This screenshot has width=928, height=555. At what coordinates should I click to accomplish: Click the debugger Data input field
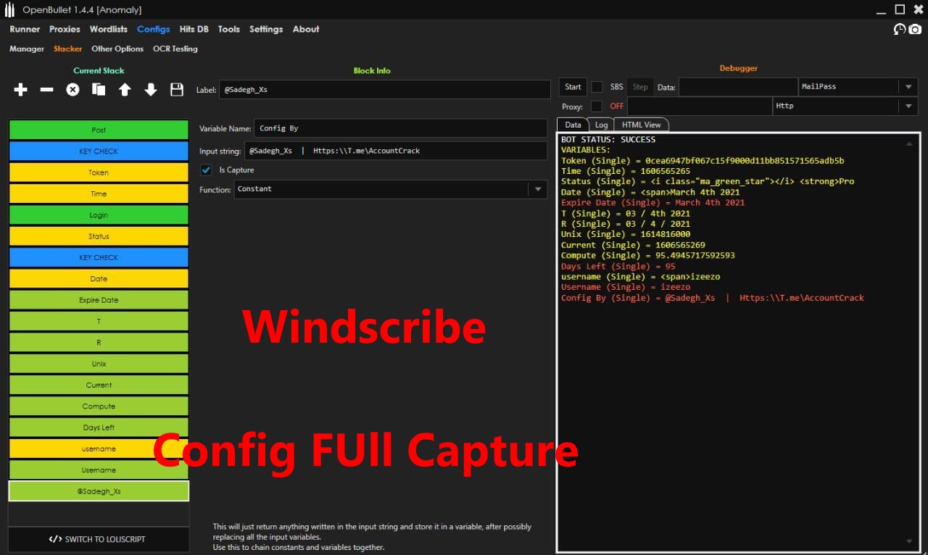pyautogui.click(x=738, y=87)
